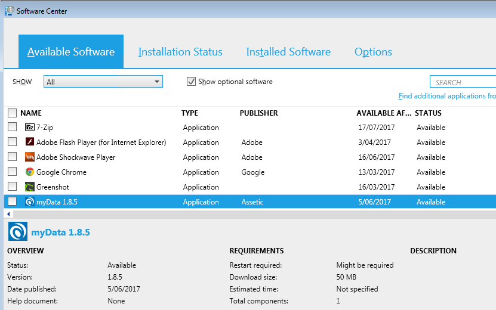The height and width of the screenshot is (310, 496).
Task: Click the REQUIREMENTS heading
Action: click(x=257, y=250)
